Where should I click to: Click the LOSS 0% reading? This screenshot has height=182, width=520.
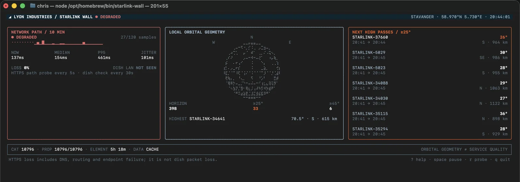tap(20, 68)
